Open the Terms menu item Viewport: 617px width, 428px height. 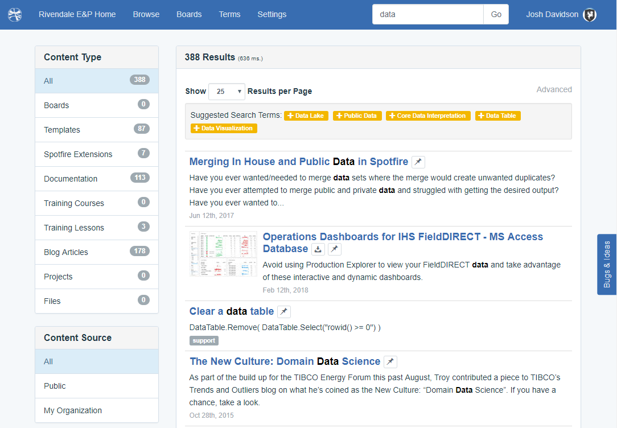click(x=229, y=15)
